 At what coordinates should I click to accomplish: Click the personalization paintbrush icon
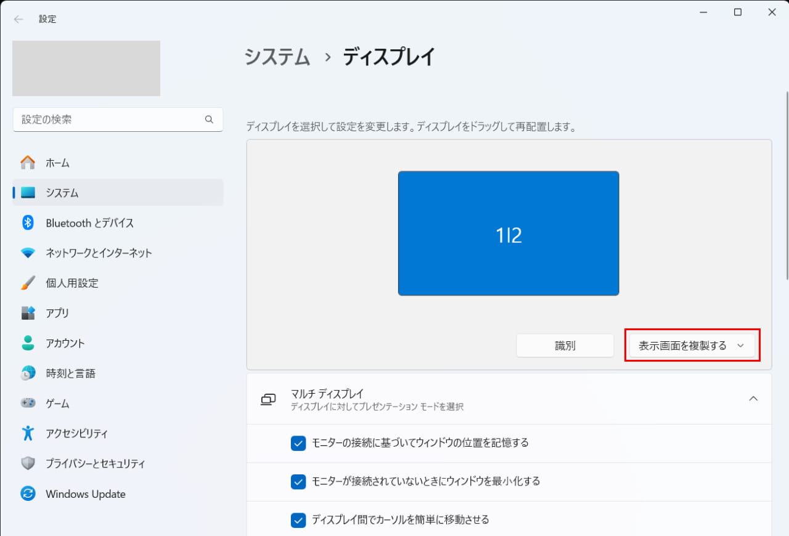[28, 283]
